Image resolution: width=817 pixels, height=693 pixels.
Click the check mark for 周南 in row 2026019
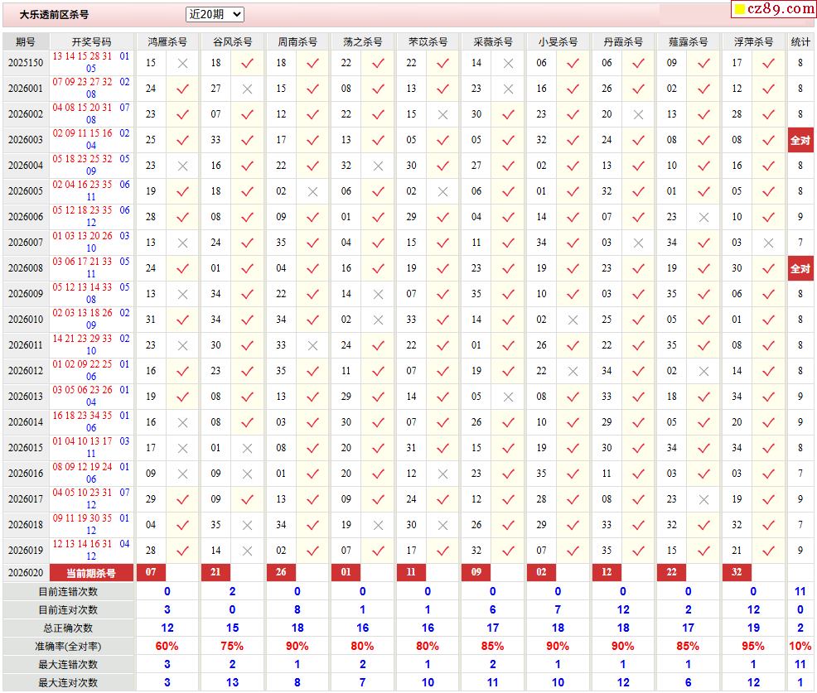tap(312, 551)
